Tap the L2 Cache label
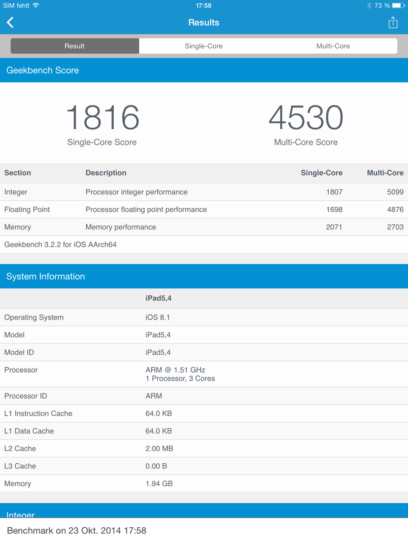This screenshot has height=544, width=408. click(20, 448)
